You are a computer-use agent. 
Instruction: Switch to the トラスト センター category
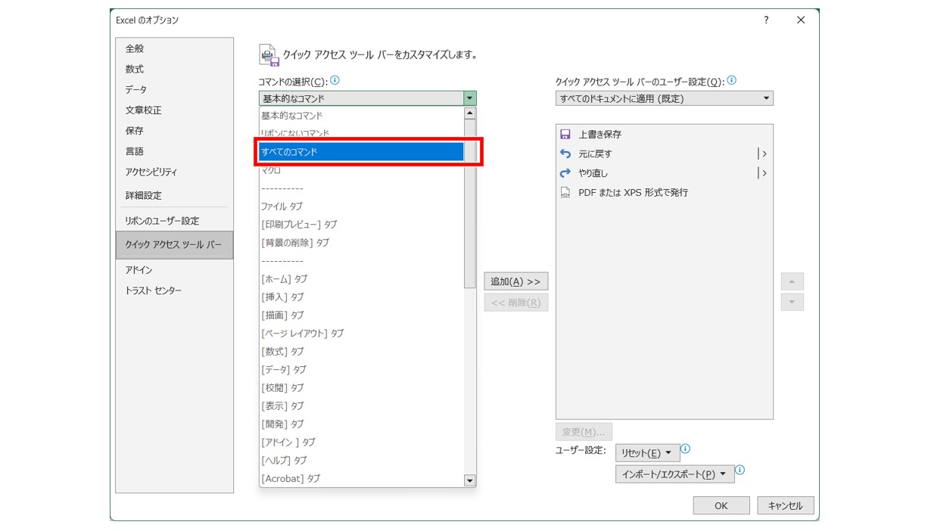pyautogui.click(x=174, y=290)
